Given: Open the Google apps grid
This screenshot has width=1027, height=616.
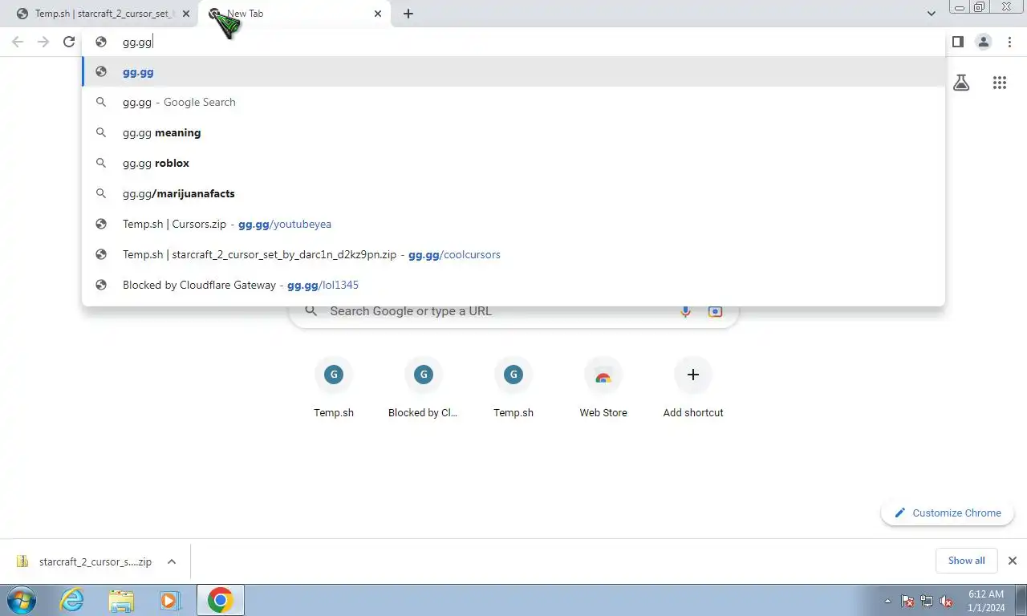Looking at the screenshot, I should point(999,83).
